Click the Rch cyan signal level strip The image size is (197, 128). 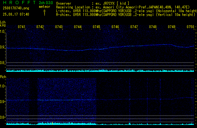(x=100, y=124)
